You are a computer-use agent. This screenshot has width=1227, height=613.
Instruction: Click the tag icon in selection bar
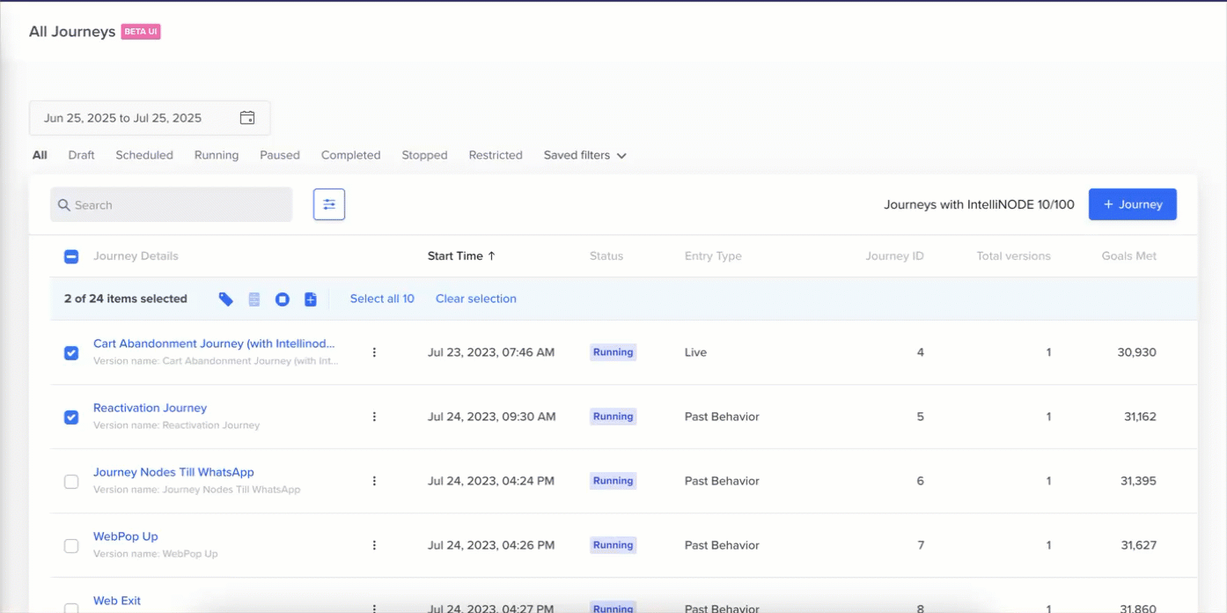click(226, 299)
